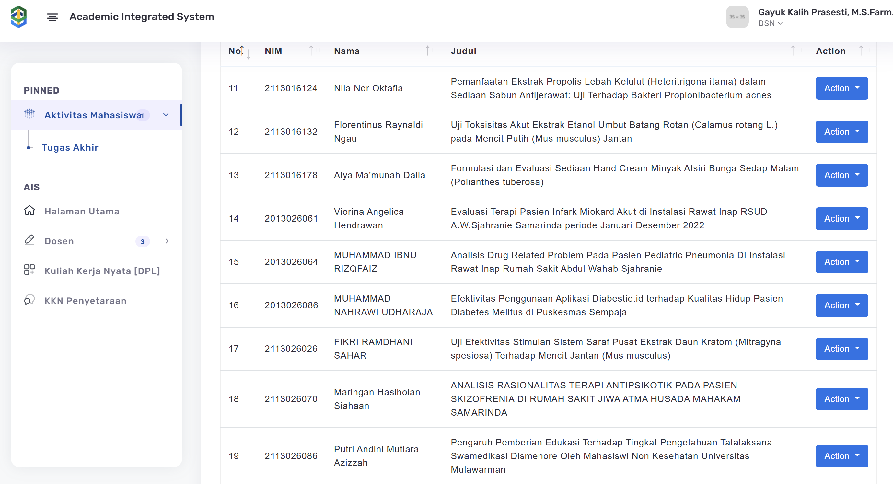Sort table by NIM column arrow
Screen dimensions: 893x484
pyautogui.click(x=311, y=51)
